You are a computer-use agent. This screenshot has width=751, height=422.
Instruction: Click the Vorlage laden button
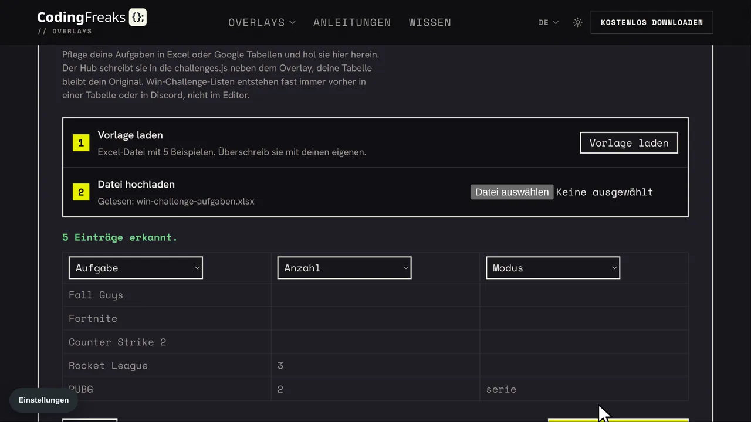coord(629,143)
